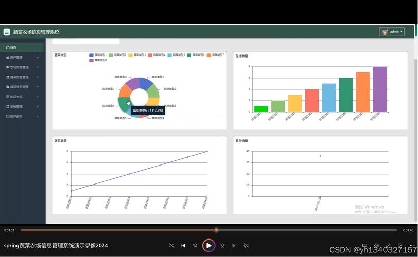Open the admin user dropdown
The width and height of the screenshot is (418, 257).
392,32
